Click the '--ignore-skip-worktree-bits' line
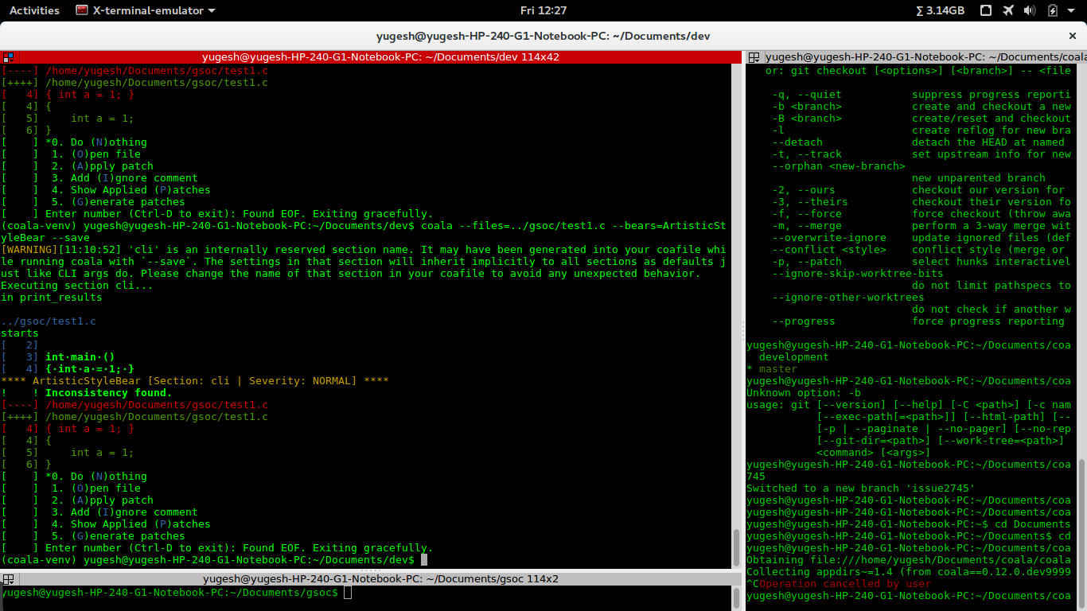1087x611 pixels. click(x=858, y=274)
